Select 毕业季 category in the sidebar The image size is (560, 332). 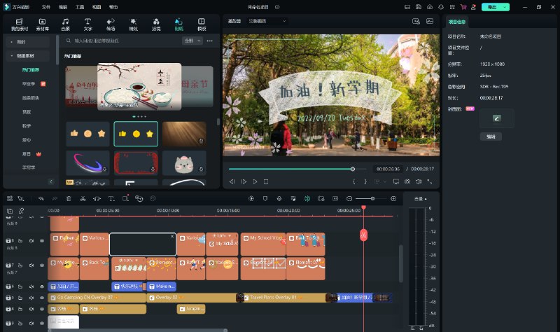[x=29, y=84]
